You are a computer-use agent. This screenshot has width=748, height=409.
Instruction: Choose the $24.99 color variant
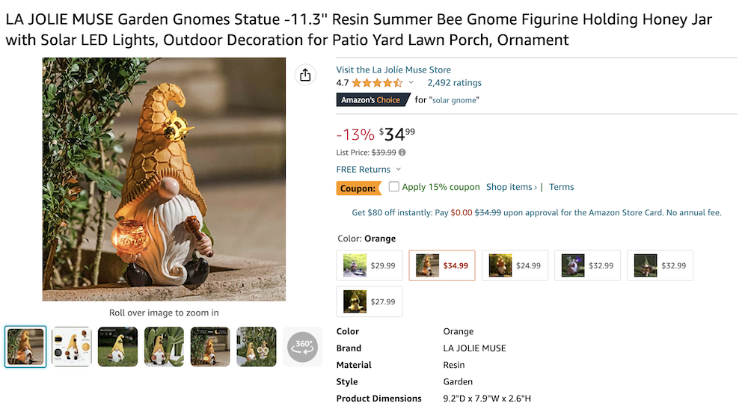tap(515, 265)
